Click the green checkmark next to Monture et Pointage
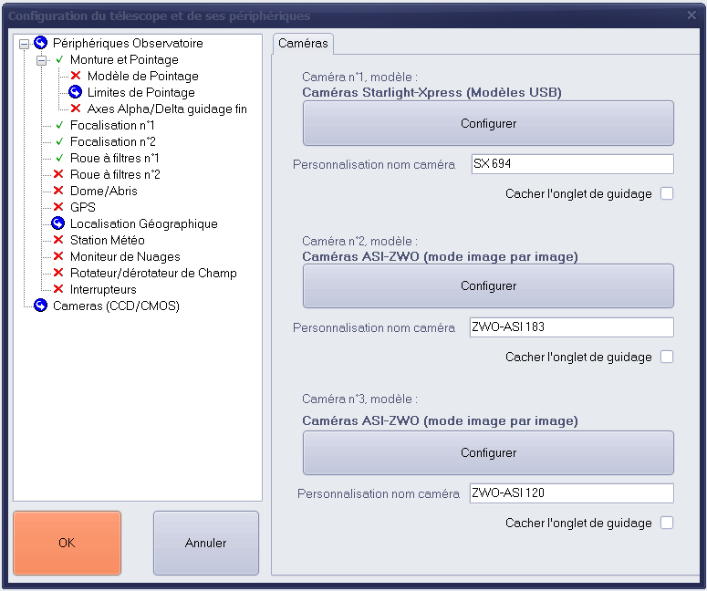707x591 pixels. pos(59,59)
